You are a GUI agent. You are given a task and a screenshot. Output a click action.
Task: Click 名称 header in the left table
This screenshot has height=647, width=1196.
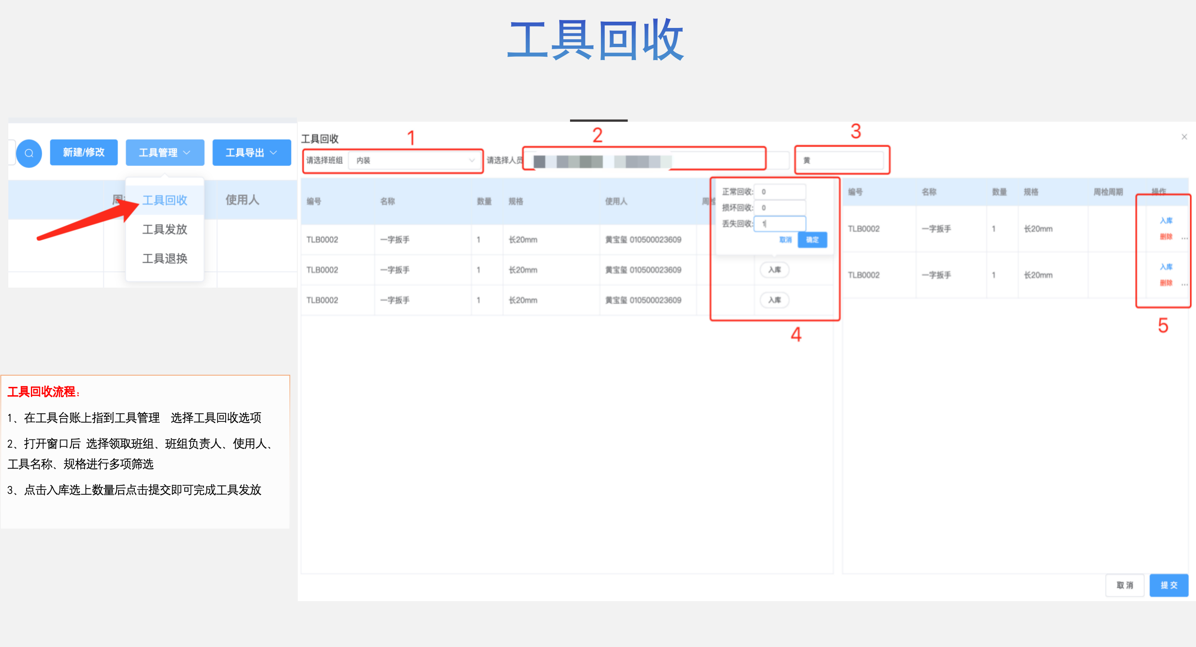pos(388,201)
